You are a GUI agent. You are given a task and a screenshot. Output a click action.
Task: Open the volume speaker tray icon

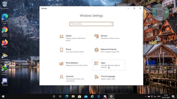(x=155, y=97)
